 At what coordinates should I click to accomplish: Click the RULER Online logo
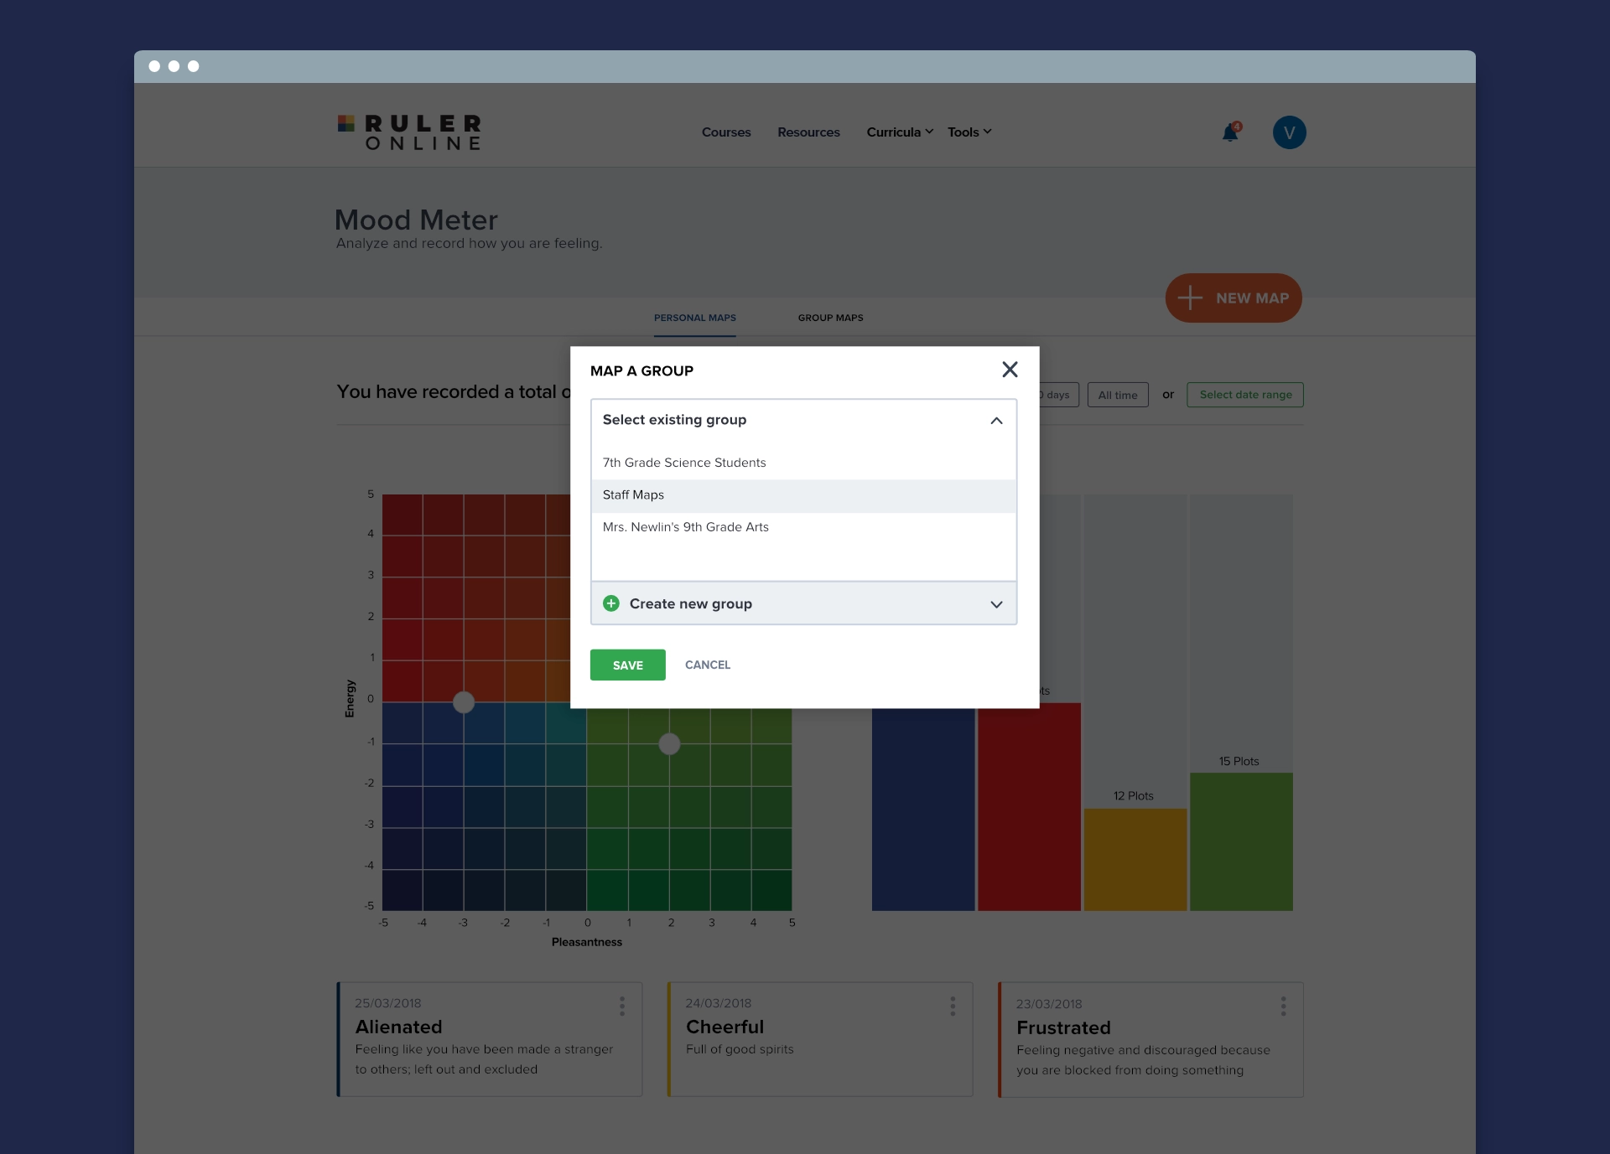pos(409,132)
